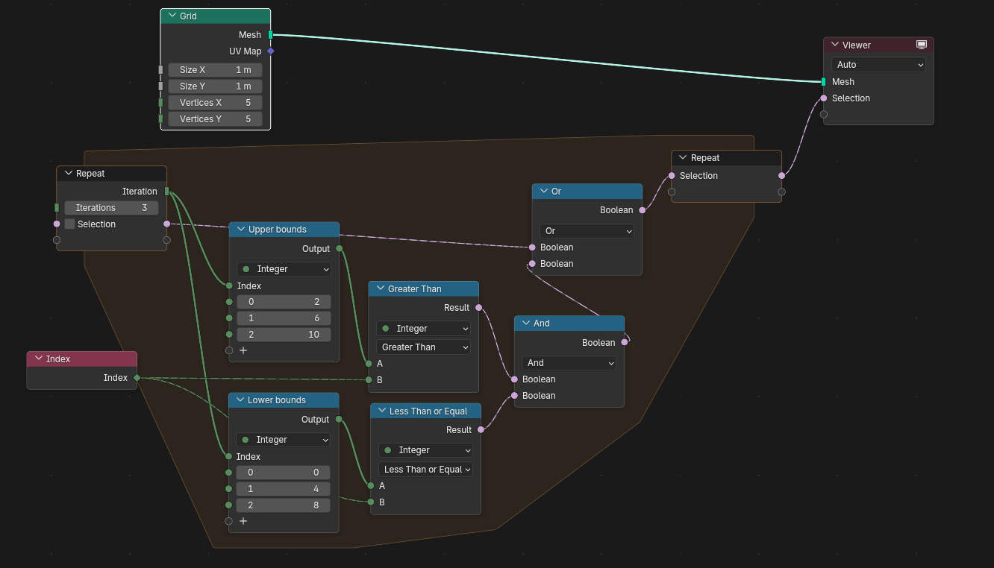This screenshot has height=568, width=994.
Task: Click the Size X field in Grid
Action: tap(215, 70)
